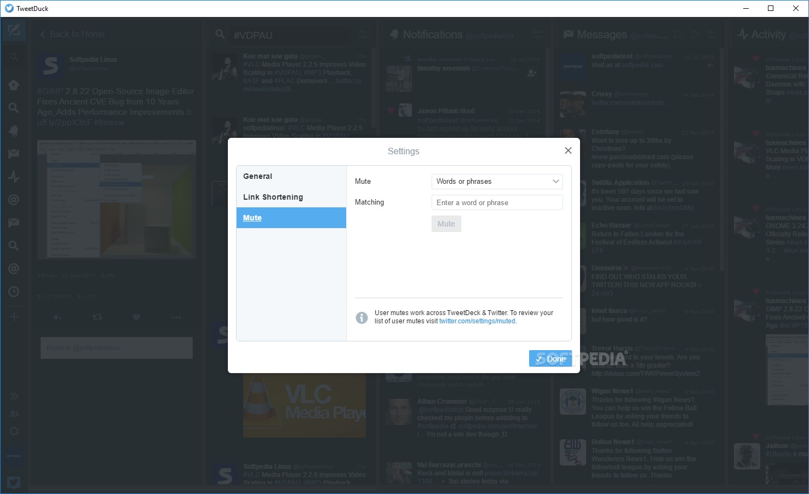The image size is (809, 494).
Task: Click reply arrow on softpediatest message
Action: (710, 65)
